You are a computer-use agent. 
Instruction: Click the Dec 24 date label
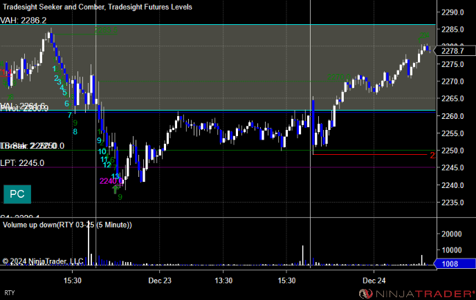(x=374, y=281)
